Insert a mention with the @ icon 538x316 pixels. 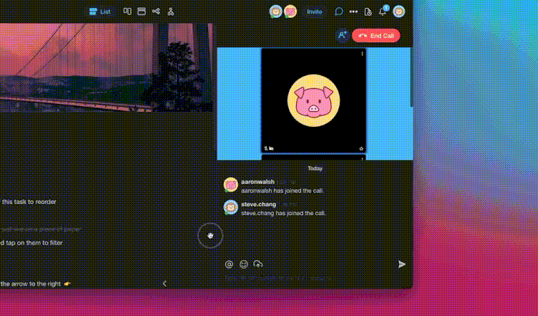click(x=229, y=264)
